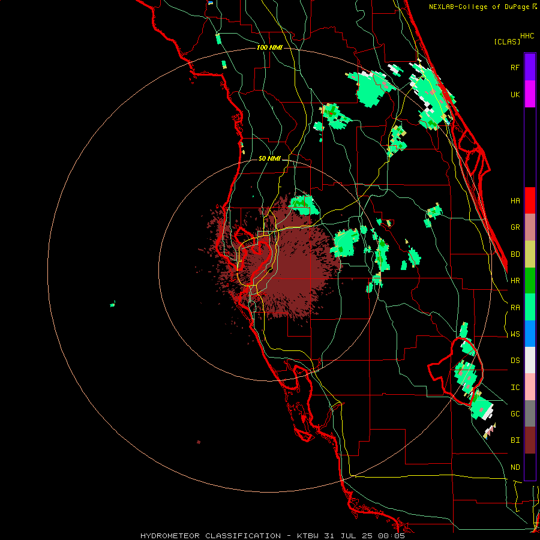This screenshot has width=540, height=540.
Task: Click the UK magenta legend swatch
Action: coord(530,94)
